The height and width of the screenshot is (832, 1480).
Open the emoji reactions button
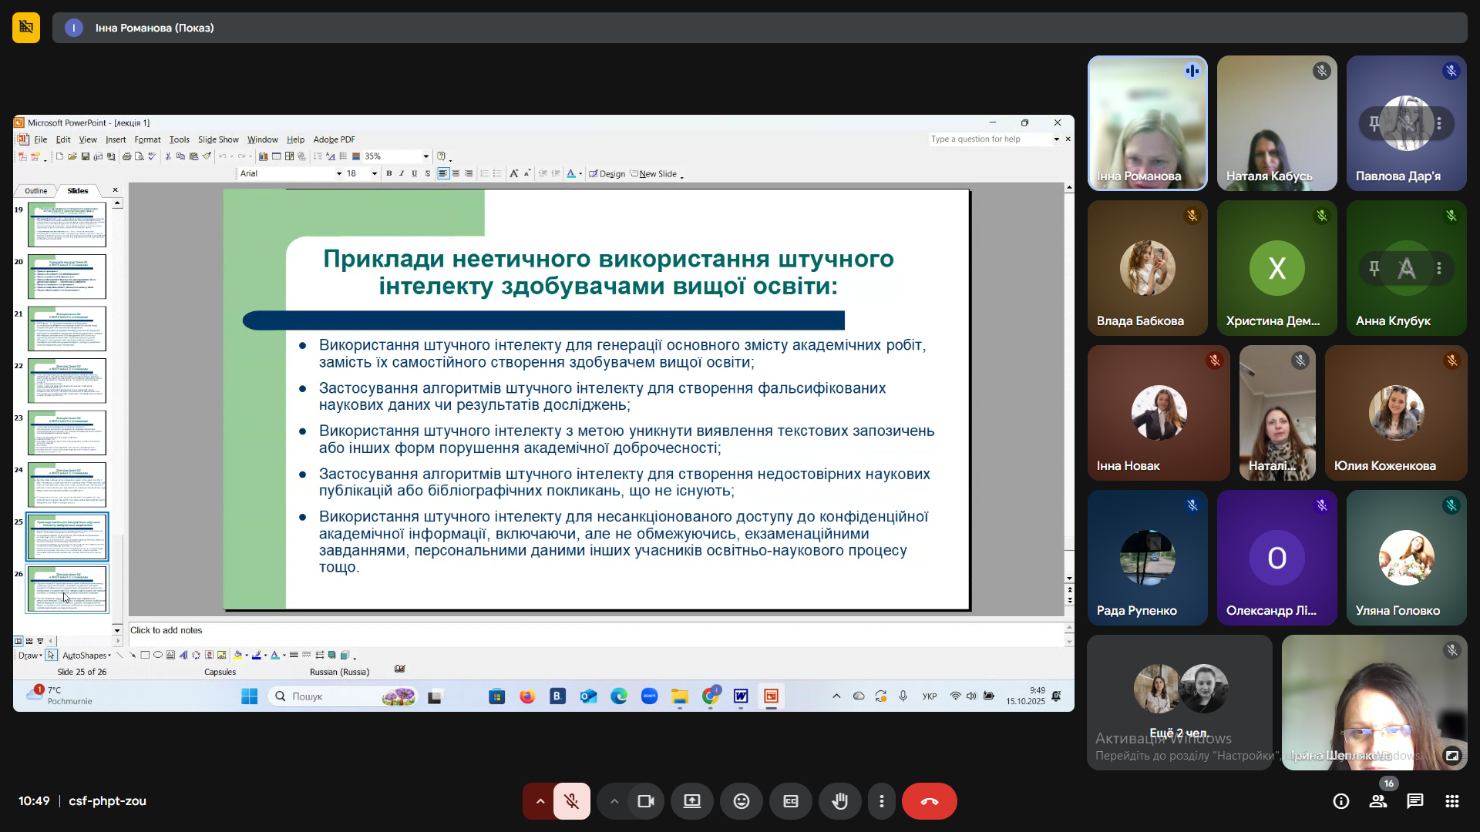pos(741,801)
